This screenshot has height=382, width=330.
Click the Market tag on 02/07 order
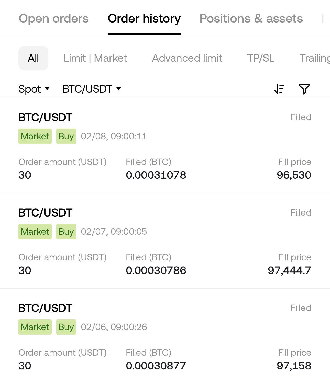click(35, 232)
